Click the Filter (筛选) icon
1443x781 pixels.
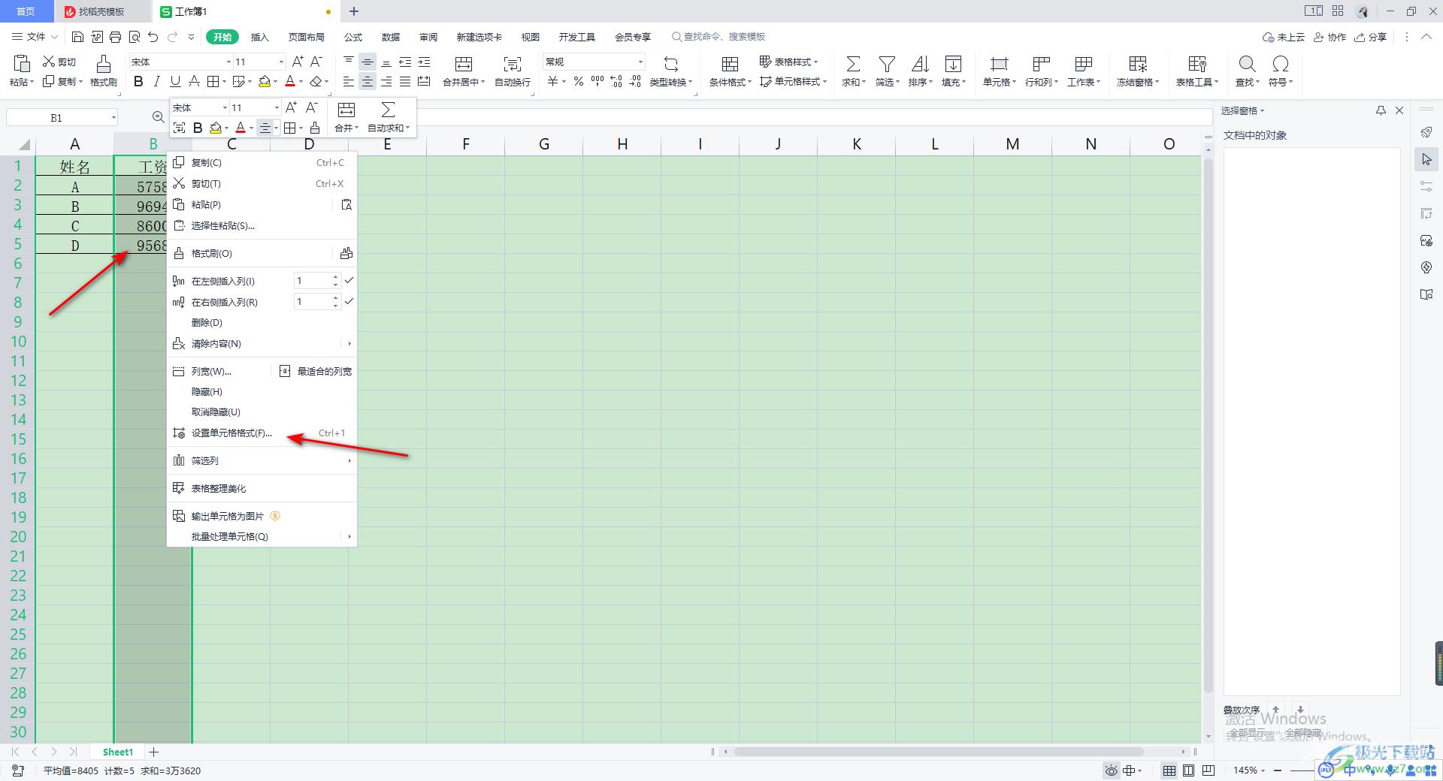point(887,64)
